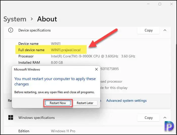Collapse the Device specifications section chevron
Screen dimensions: 177x135
pyautogui.click(x=165, y=30)
